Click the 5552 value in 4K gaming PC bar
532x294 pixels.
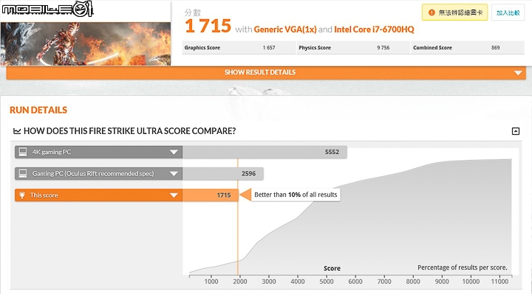[332, 152]
